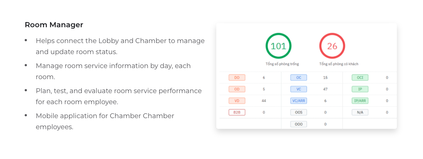Select the blue VC status badge
This screenshot has height=159, width=423.
pos(298,89)
